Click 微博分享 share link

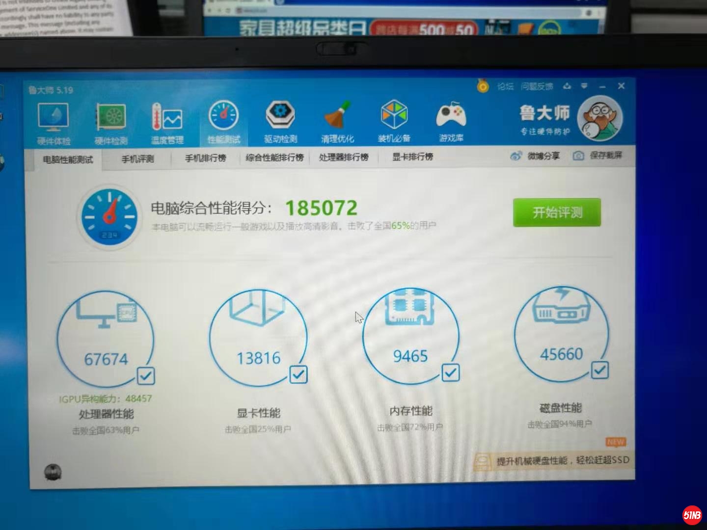pos(536,156)
